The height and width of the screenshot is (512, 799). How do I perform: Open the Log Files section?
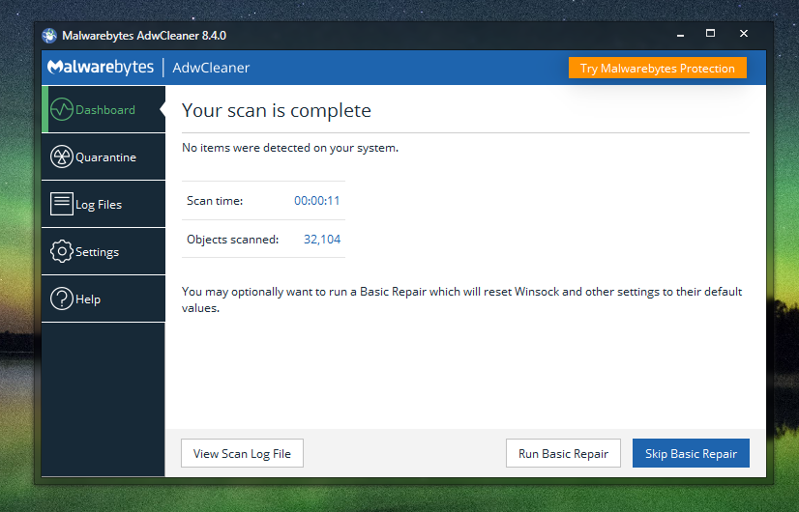104,204
